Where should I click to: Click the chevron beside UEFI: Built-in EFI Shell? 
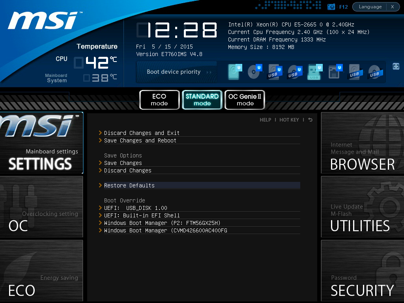(x=100, y=215)
